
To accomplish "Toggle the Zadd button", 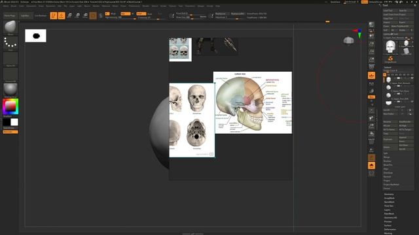I will [x=141, y=14].
